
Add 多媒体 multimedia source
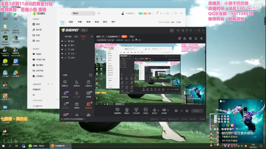[146, 111]
